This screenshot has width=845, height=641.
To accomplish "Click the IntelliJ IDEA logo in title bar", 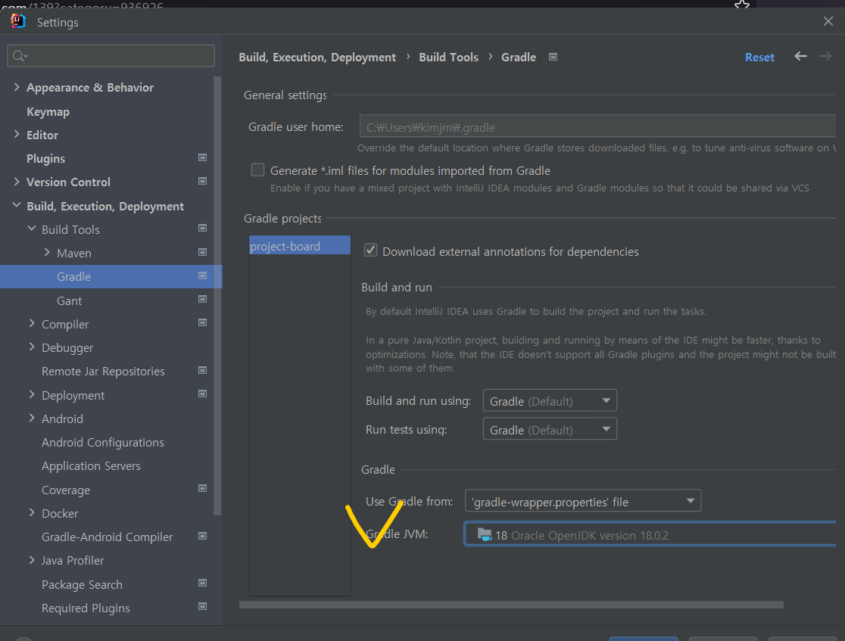I will 17,21.
